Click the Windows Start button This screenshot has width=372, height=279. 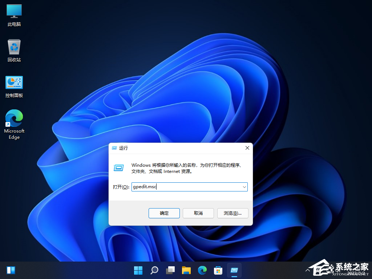pyautogui.click(x=138, y=270)
